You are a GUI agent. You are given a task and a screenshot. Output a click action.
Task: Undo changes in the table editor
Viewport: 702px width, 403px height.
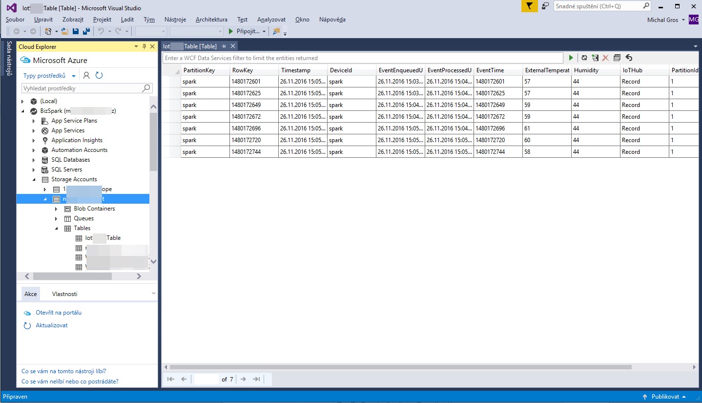click(x=628, y=58)
